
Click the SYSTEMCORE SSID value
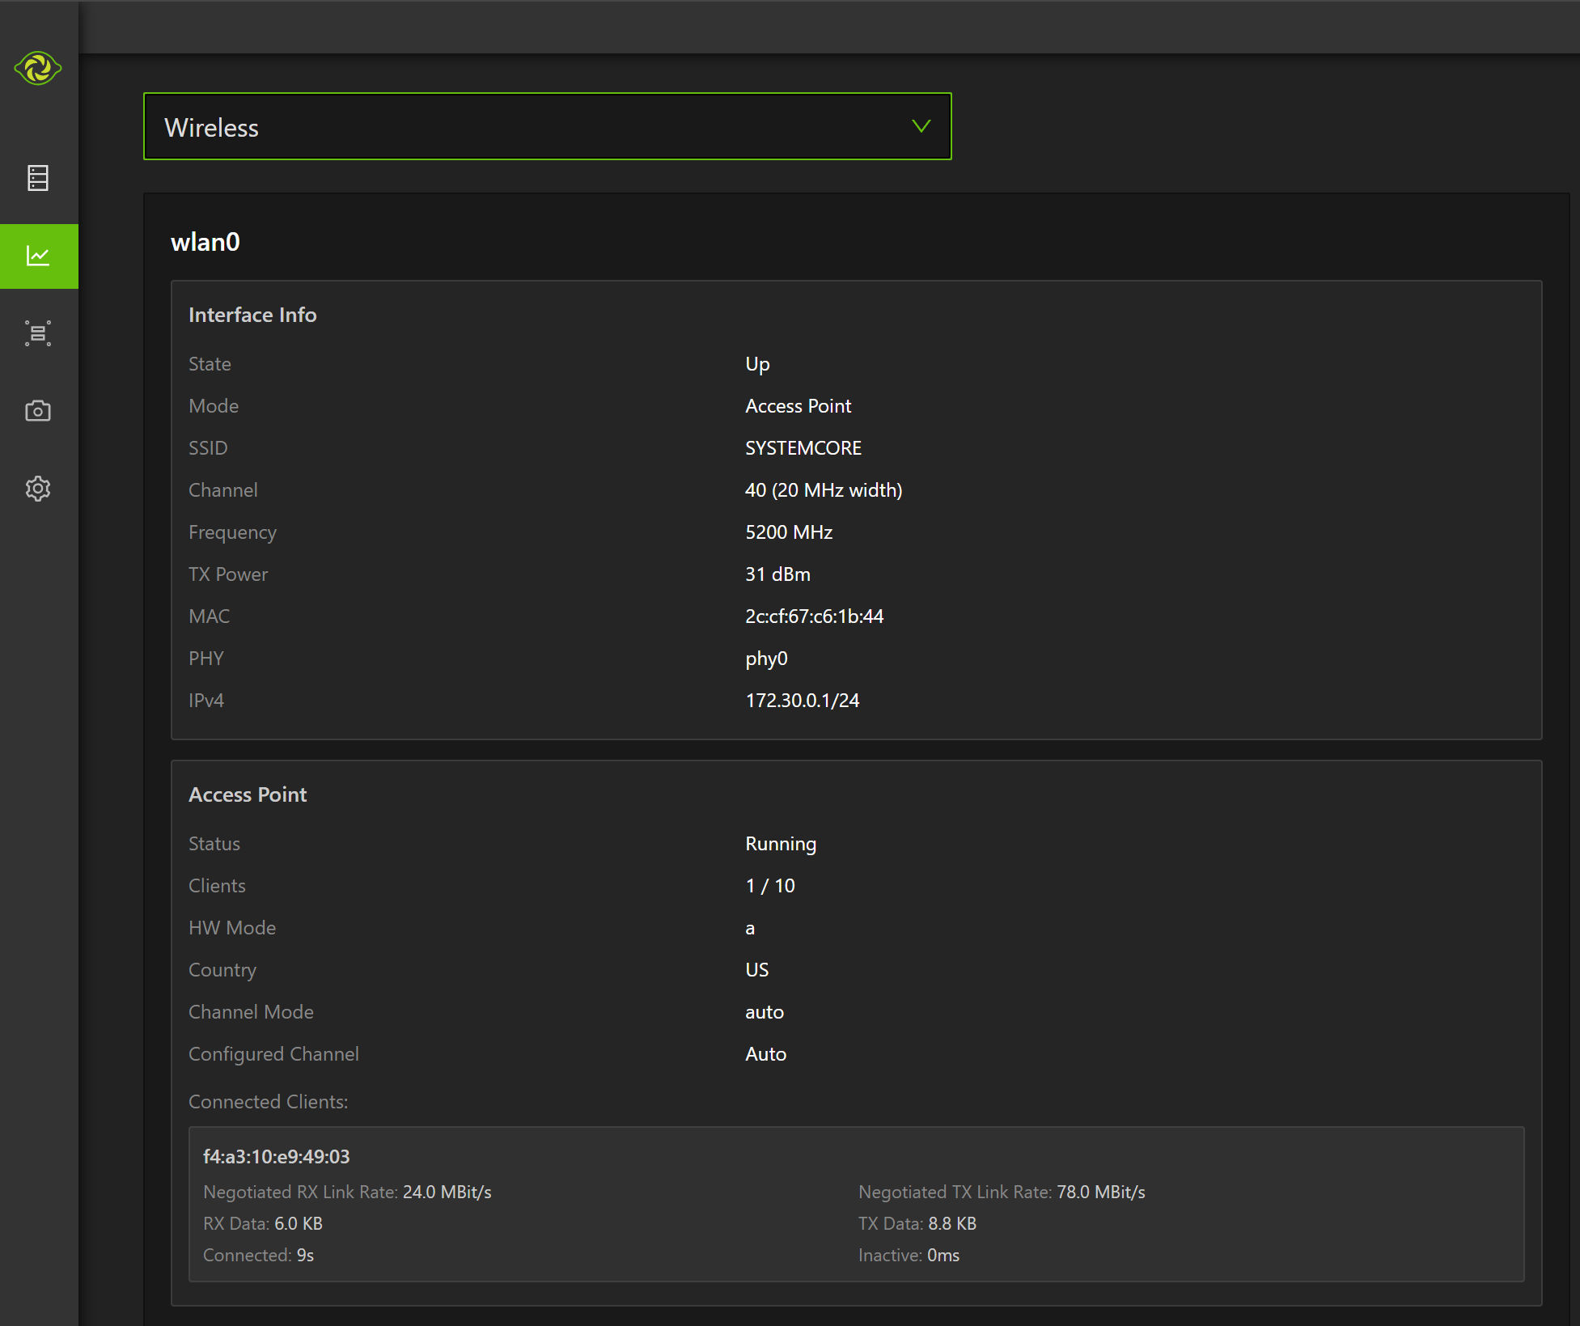click(x=803, y=448)
